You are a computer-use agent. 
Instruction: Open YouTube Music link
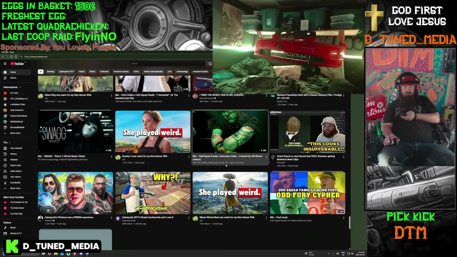(x=16, y=208)
